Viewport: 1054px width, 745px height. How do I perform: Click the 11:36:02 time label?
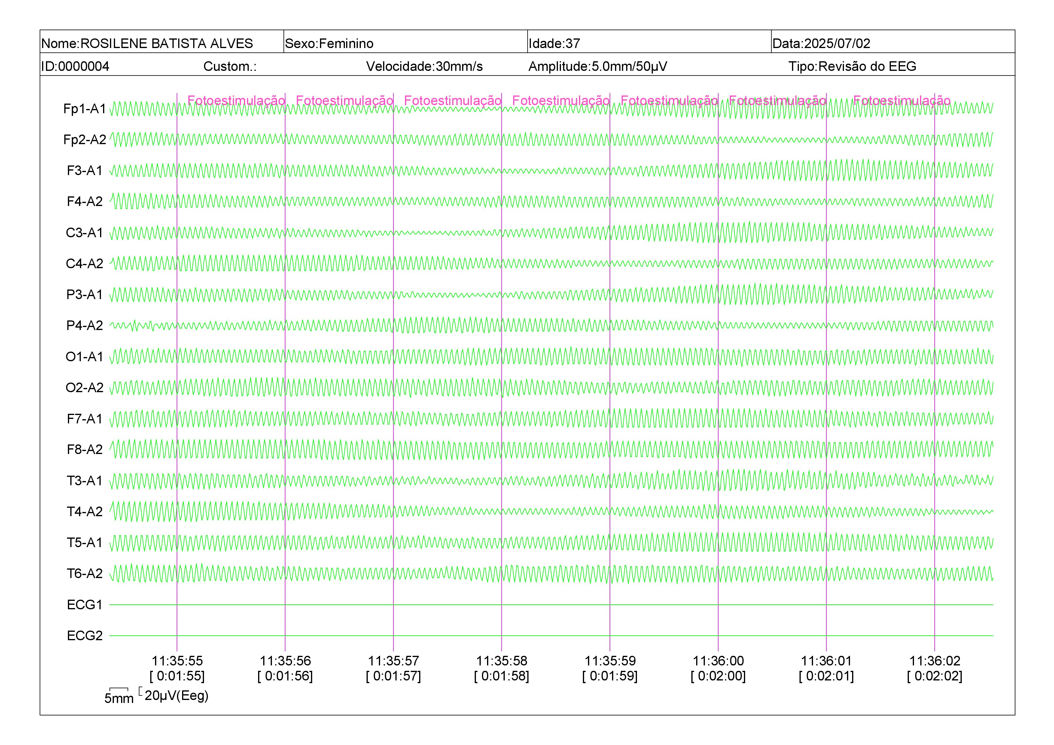pyautogui.click(x=935, y=661)
